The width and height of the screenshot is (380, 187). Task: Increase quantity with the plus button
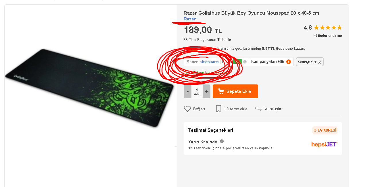tap(207, 91)
